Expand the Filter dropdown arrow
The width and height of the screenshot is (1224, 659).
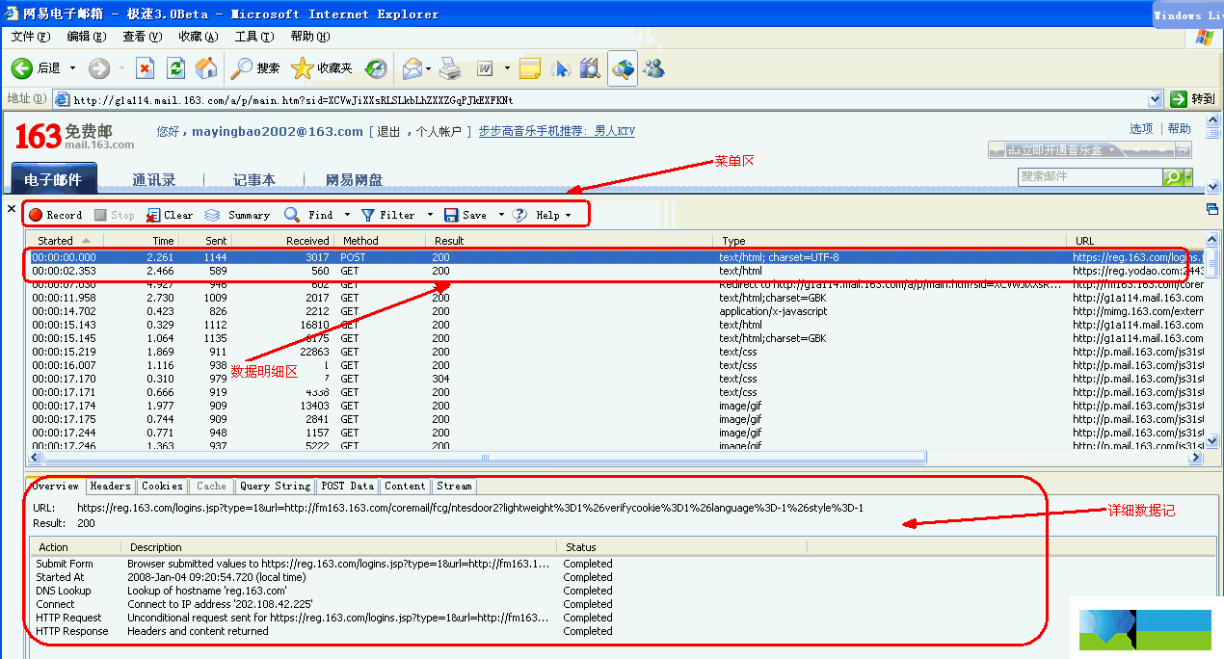coord(430,215)
